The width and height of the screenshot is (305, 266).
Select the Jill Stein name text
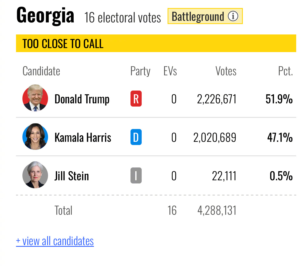point(72,176)
